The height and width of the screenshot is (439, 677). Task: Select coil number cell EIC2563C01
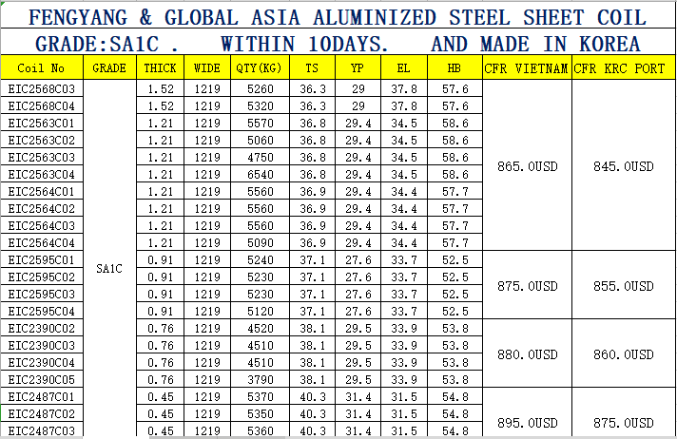[42, 123]
